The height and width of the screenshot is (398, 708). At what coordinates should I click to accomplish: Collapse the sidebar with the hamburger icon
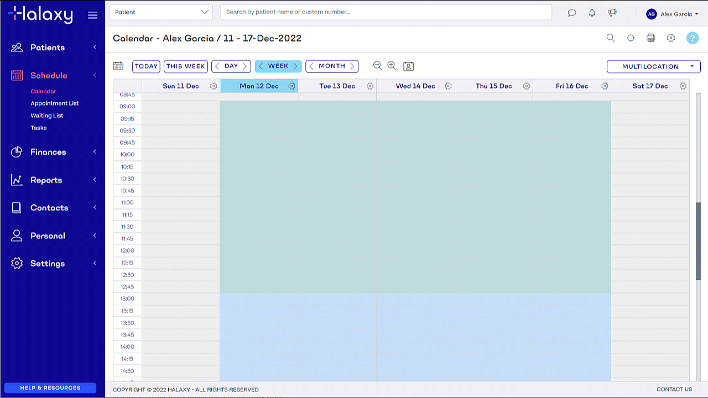pos(92,15)
